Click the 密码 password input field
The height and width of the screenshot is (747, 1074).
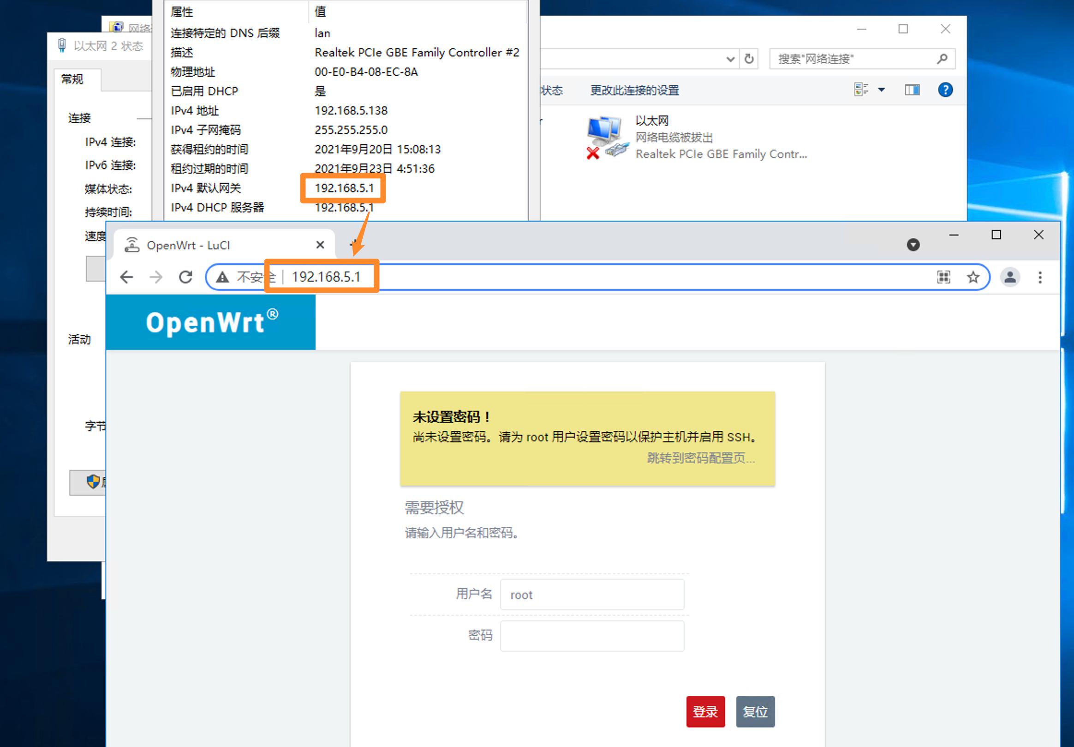591,636
